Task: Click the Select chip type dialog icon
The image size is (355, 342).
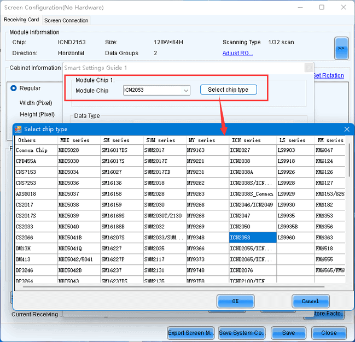Action: (x=18, y=129)
